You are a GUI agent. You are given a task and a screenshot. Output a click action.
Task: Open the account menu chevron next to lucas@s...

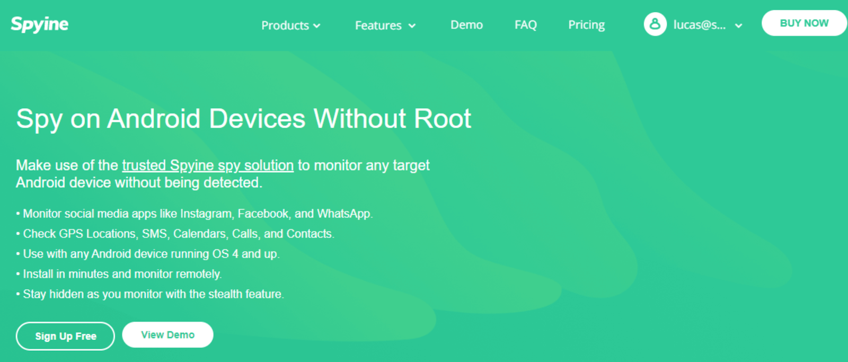[x=738, y=25]
